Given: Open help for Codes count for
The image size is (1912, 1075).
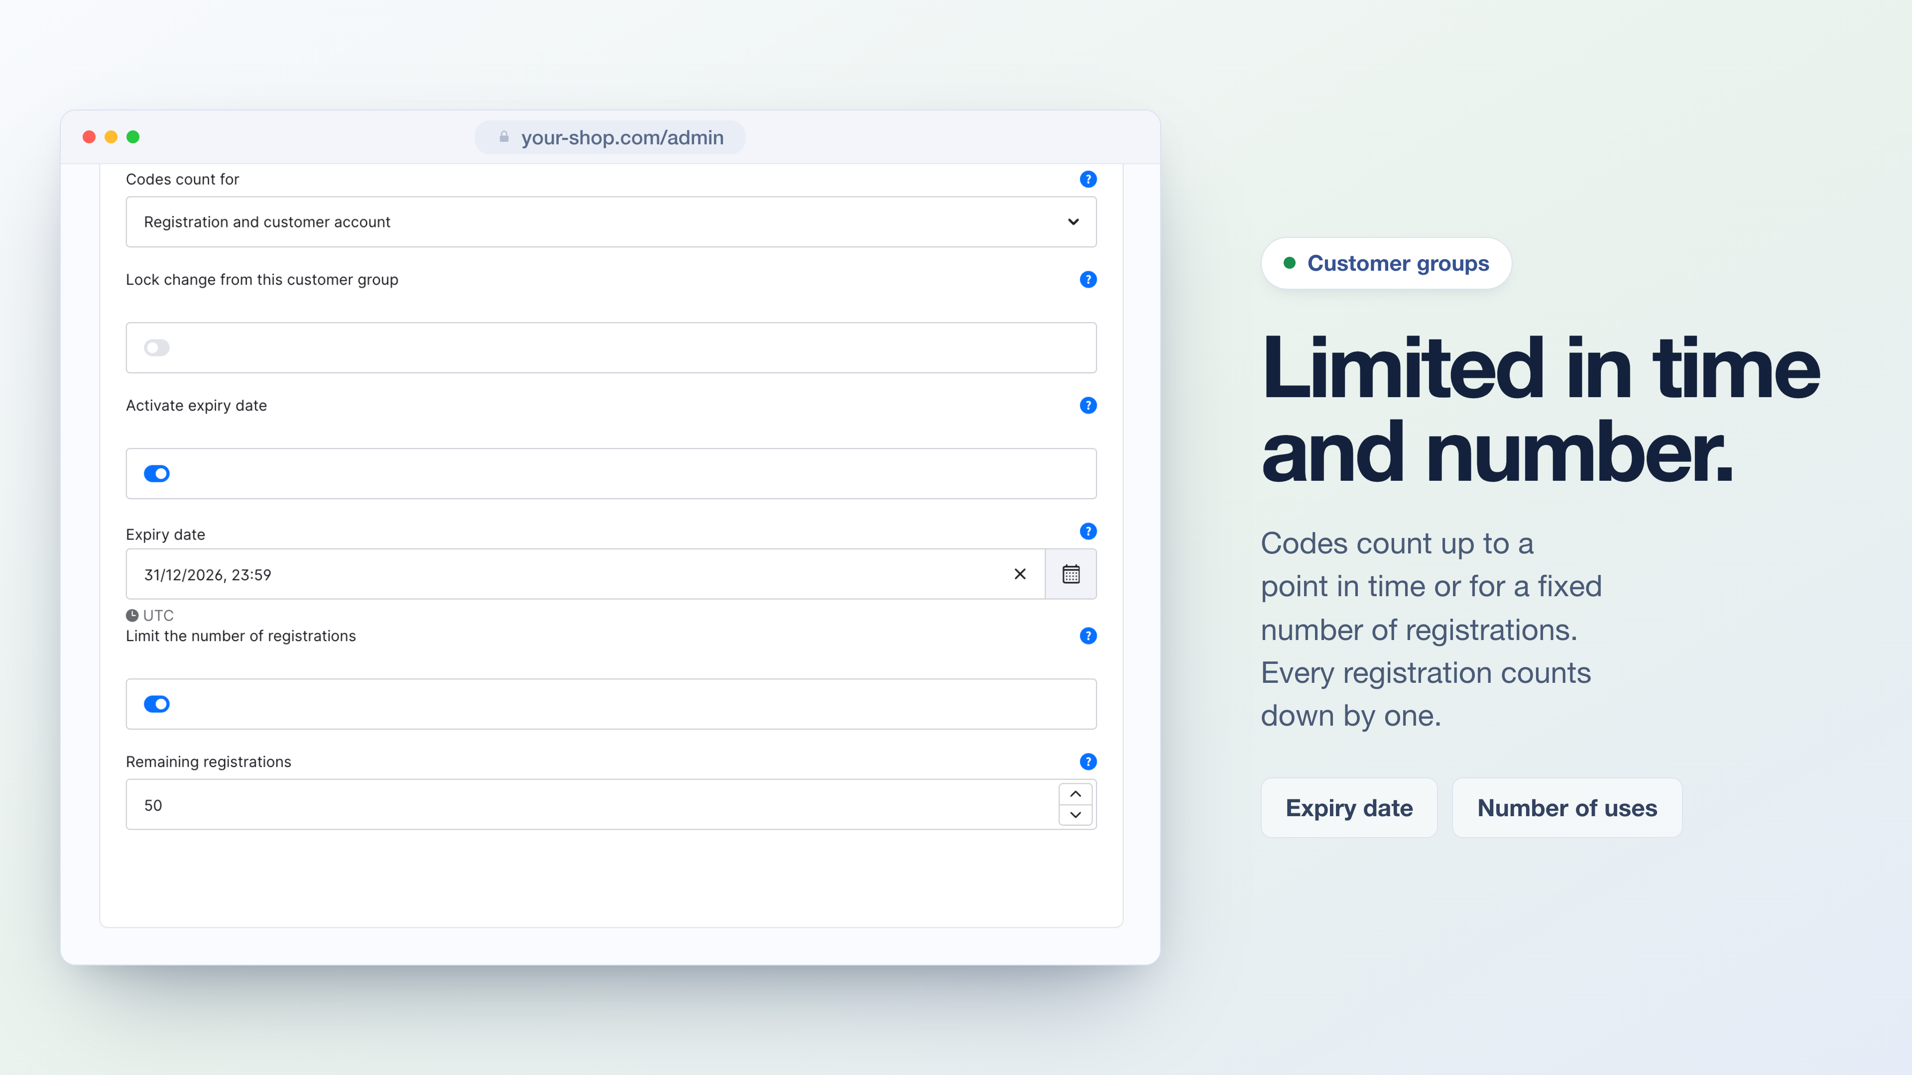Looking at the screenshot, I should pos(1087,179).
